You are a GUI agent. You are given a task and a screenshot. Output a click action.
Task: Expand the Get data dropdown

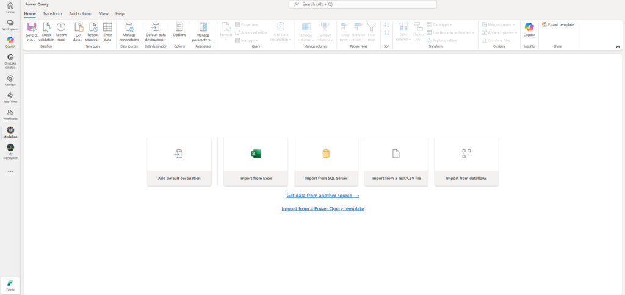click(78, 40)
